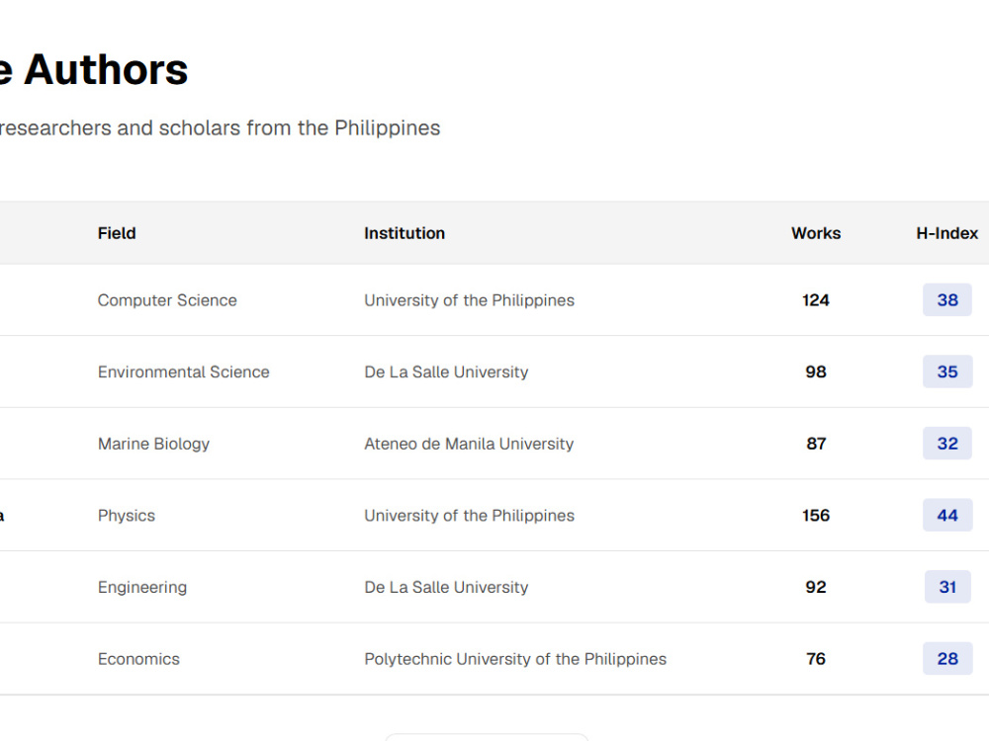Sort by the Field column header
The image size is (989, 741).
point(117,233)
